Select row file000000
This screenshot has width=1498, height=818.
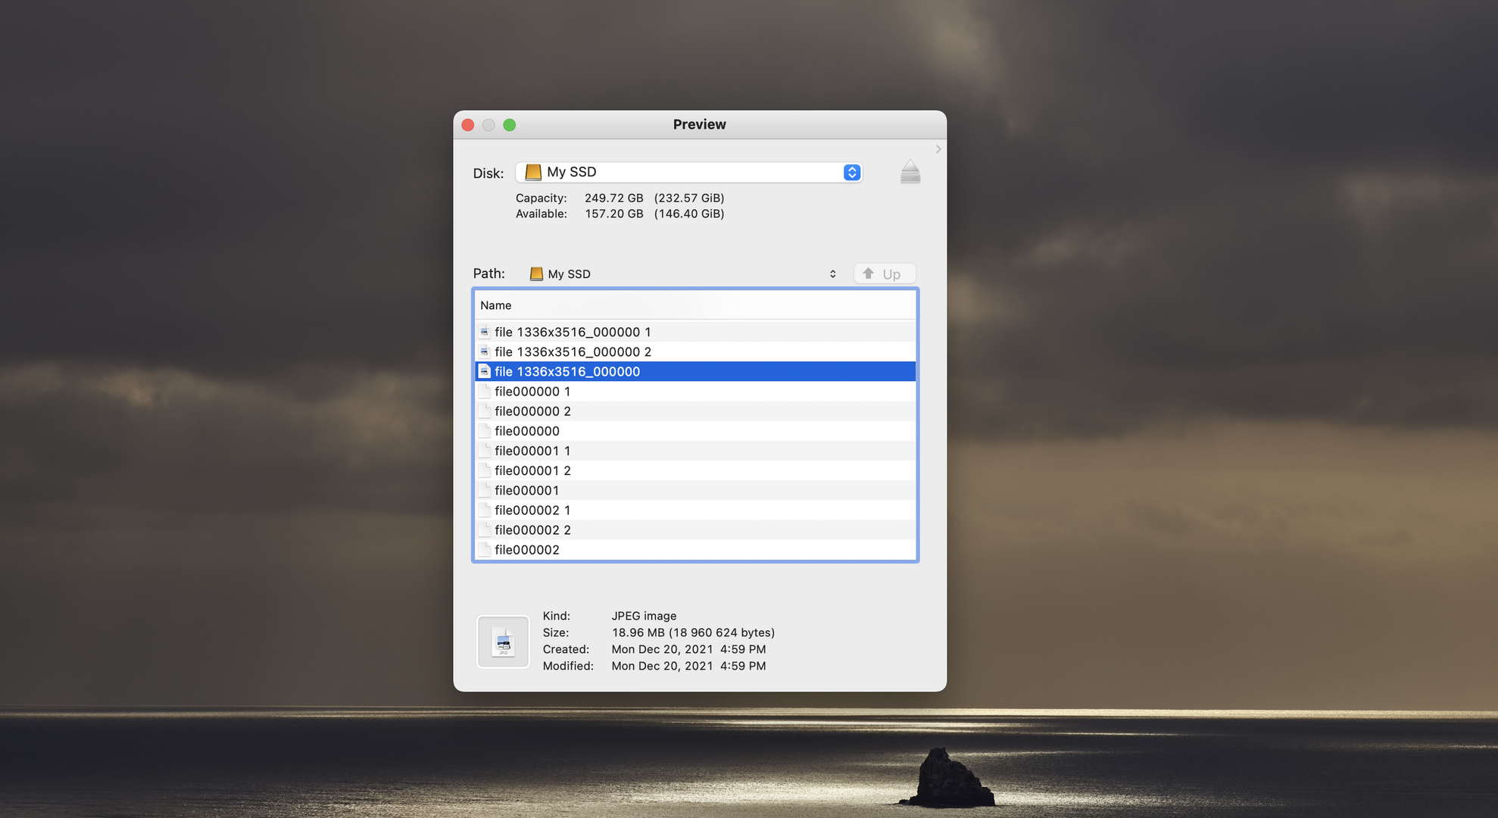point(694,431)
